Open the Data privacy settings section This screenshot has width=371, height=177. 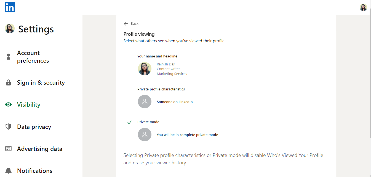(34, 126)
